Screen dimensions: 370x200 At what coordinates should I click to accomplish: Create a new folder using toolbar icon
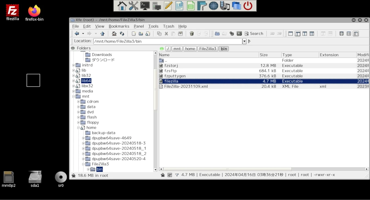(141, 34)
